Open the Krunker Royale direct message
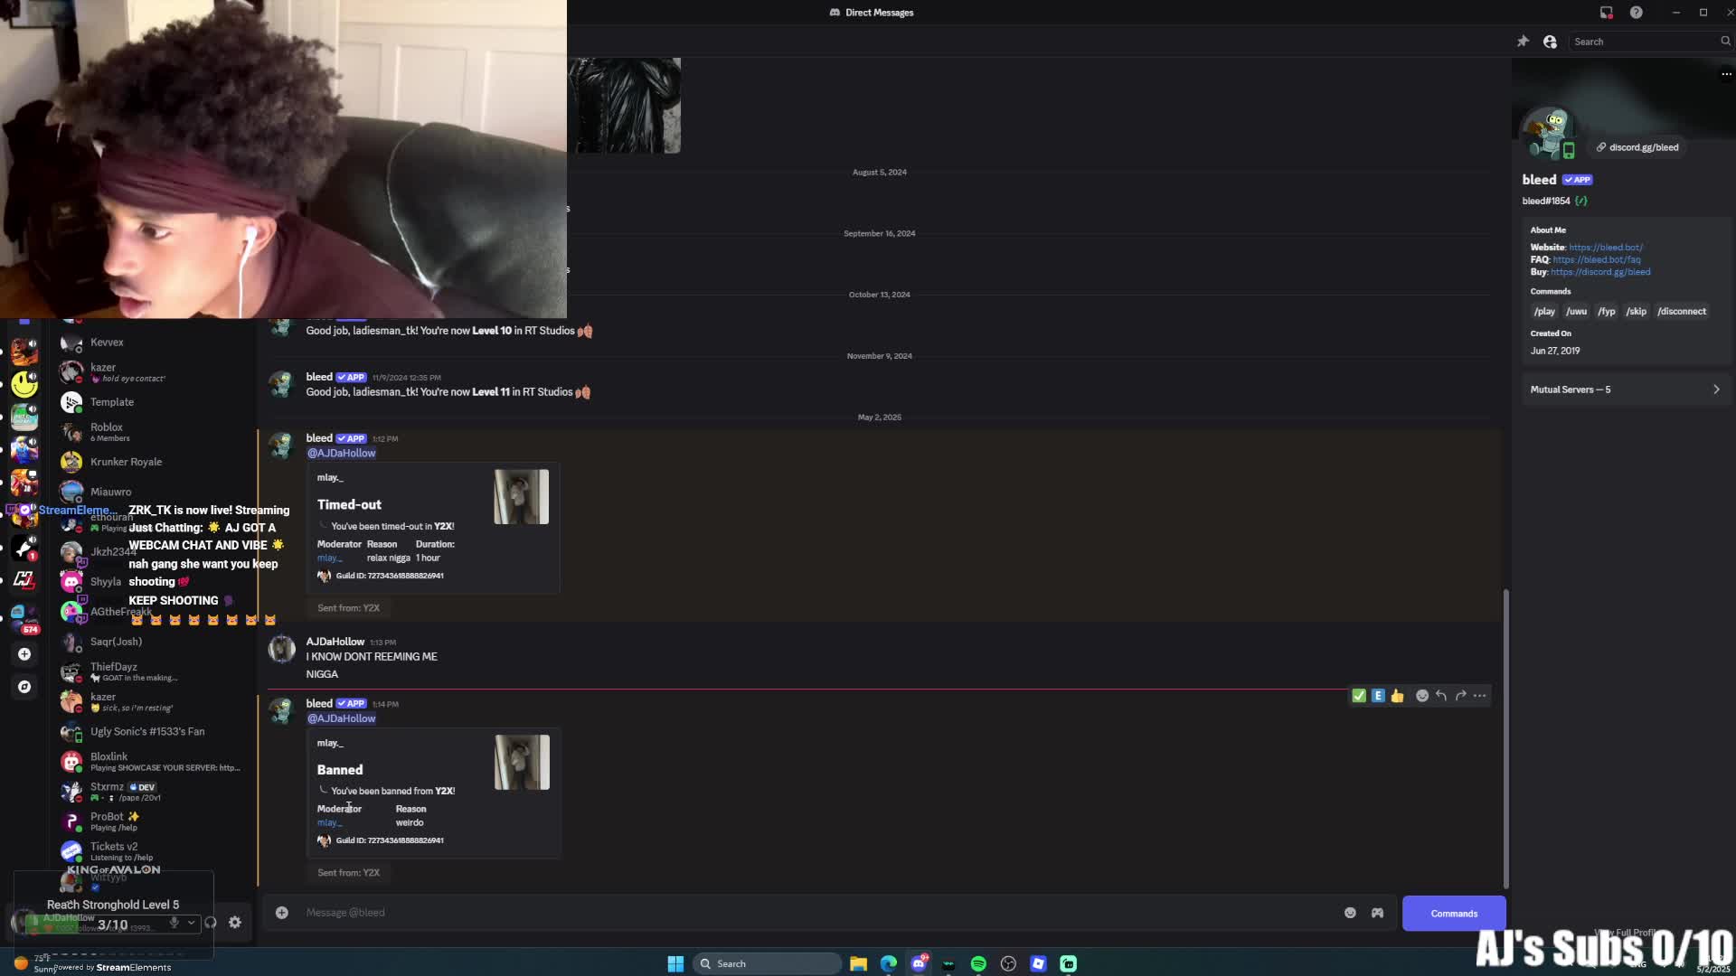Viewport: 1736px width, 976px height. 154,462
